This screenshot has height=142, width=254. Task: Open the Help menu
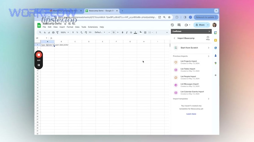pyautogui.click(x=102, y=27)
